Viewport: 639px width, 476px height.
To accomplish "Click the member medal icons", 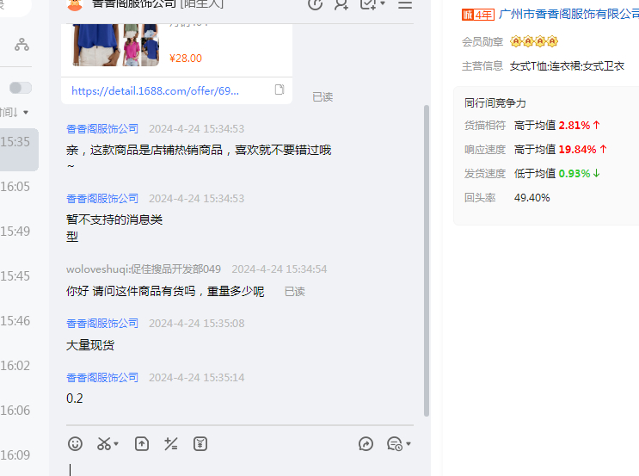I will tap(534, 41).
